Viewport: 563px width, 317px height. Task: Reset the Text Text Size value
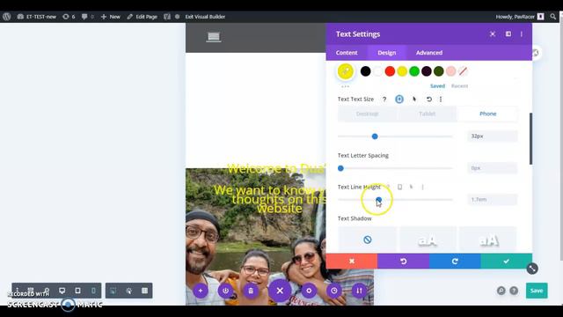[x=429, y=100]
